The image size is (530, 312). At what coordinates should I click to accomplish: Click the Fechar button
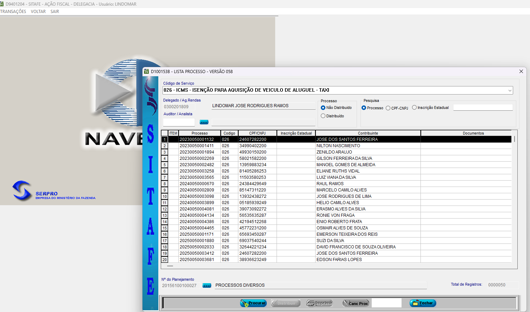coord(423,303)
